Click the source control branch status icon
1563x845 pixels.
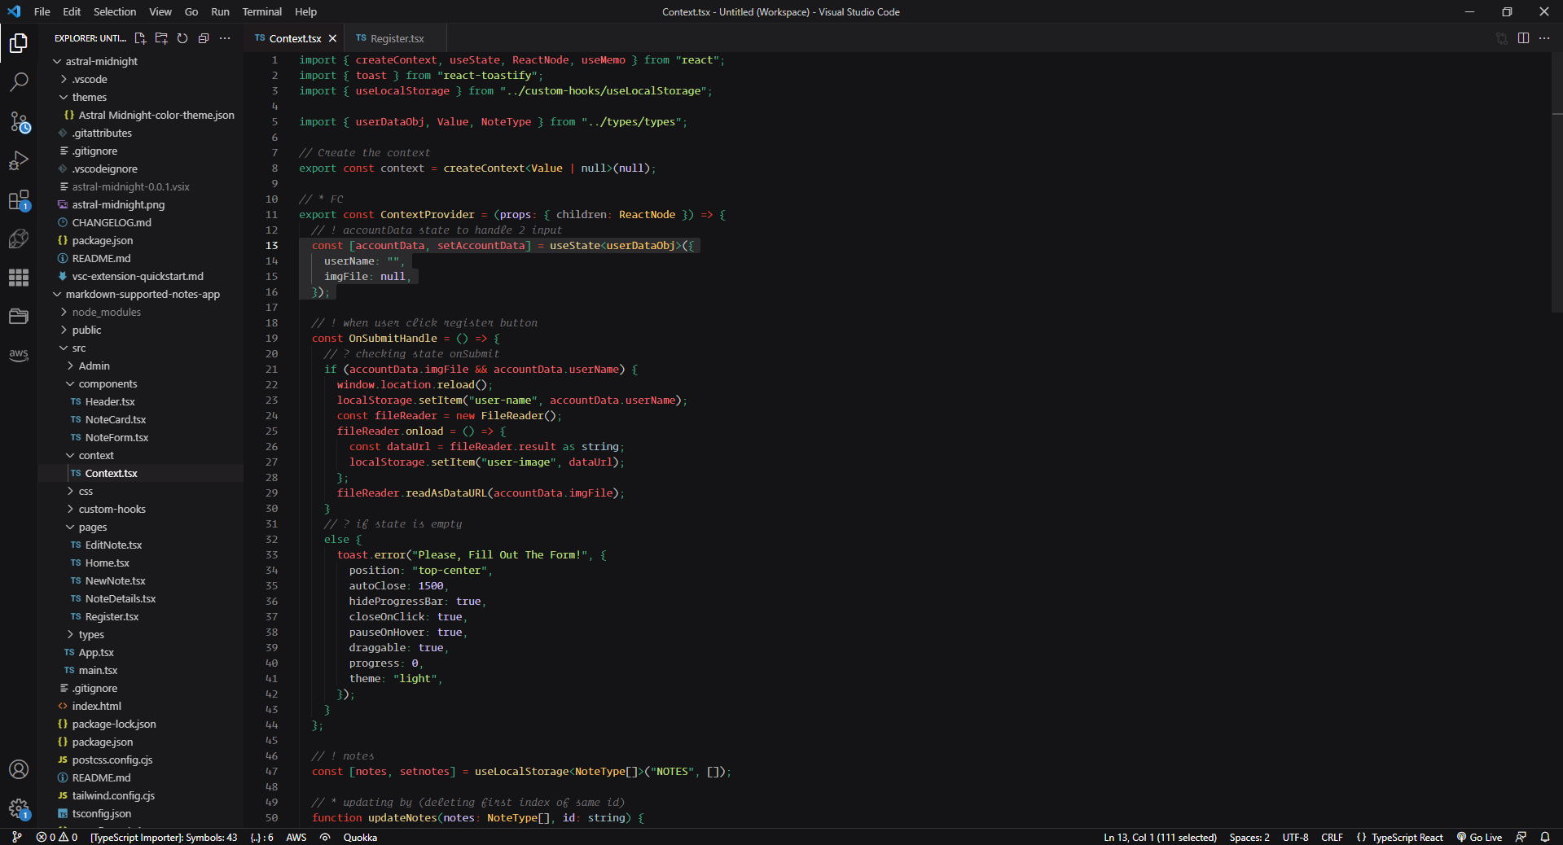(x=16, y=837)
